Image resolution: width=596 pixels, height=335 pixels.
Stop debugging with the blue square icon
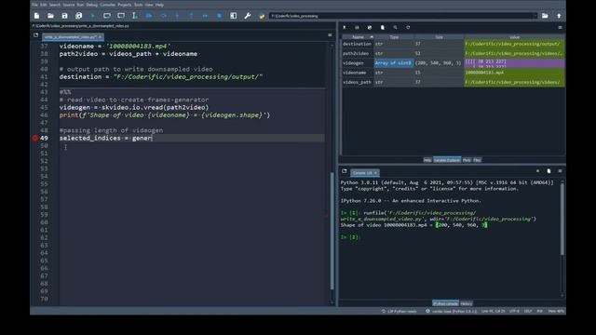[x=220, y=16]
